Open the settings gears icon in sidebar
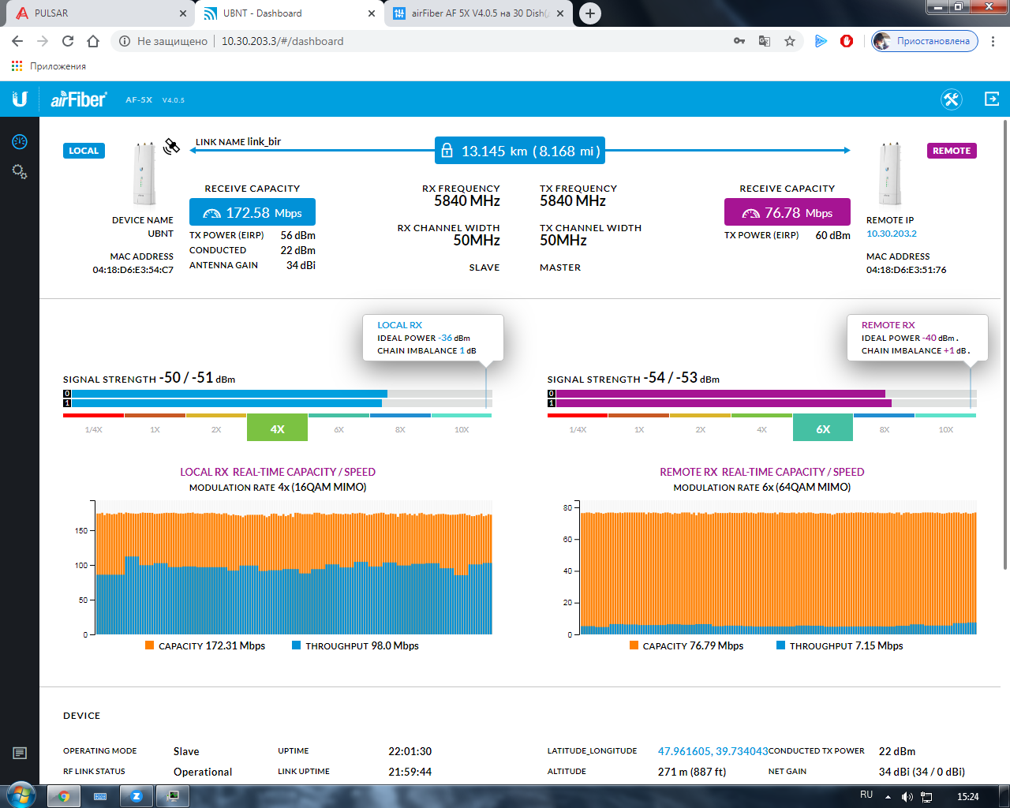The width and height of the screenshot is (1010, 808). click(20, 171)
